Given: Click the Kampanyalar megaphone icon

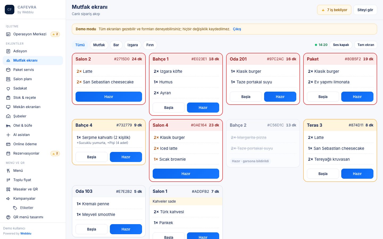Looking at the screenshot, I should point(8,199).
